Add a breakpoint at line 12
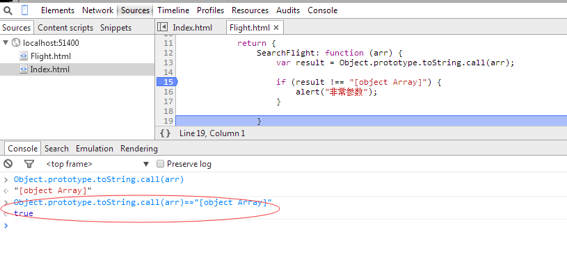The height and width of the screenshot is (264, 567). click(x=168, y=53)
